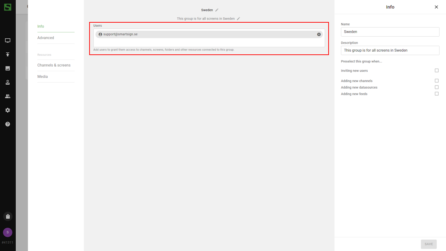This screenshot has height=251, width=446.
Task: Check the Adding new feeds option
Action: 437,94
